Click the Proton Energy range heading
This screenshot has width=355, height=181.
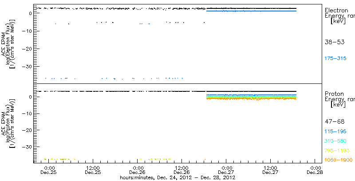339,97
